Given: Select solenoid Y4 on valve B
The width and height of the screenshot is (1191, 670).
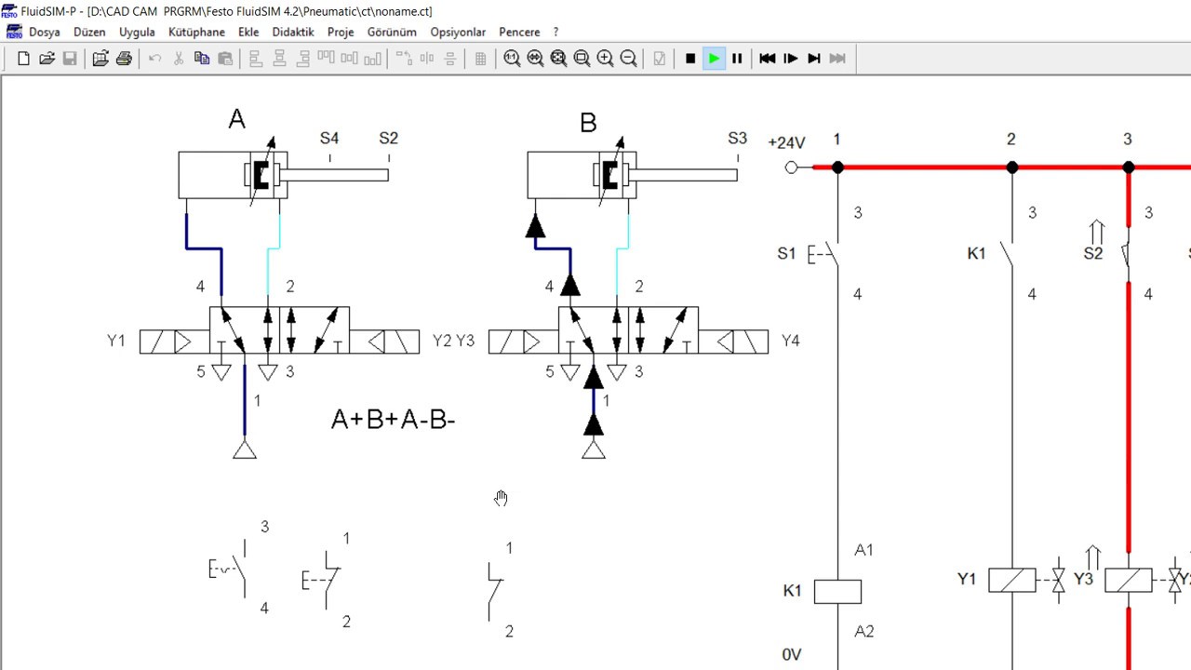Looking at the screenshot, I should coord(733,342).
